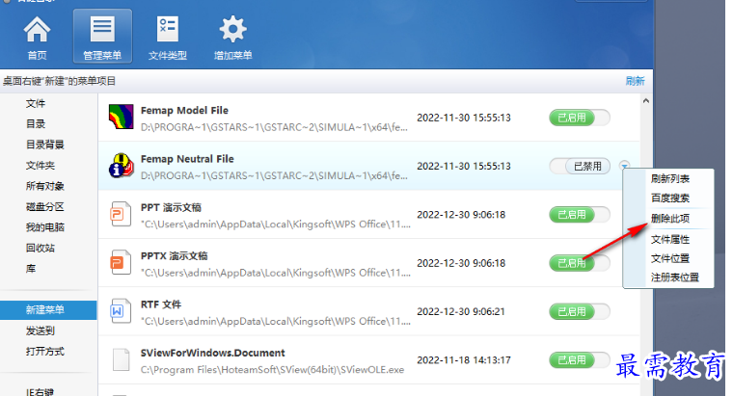Switch off the RTF 文件 toggle

(580, 312)
